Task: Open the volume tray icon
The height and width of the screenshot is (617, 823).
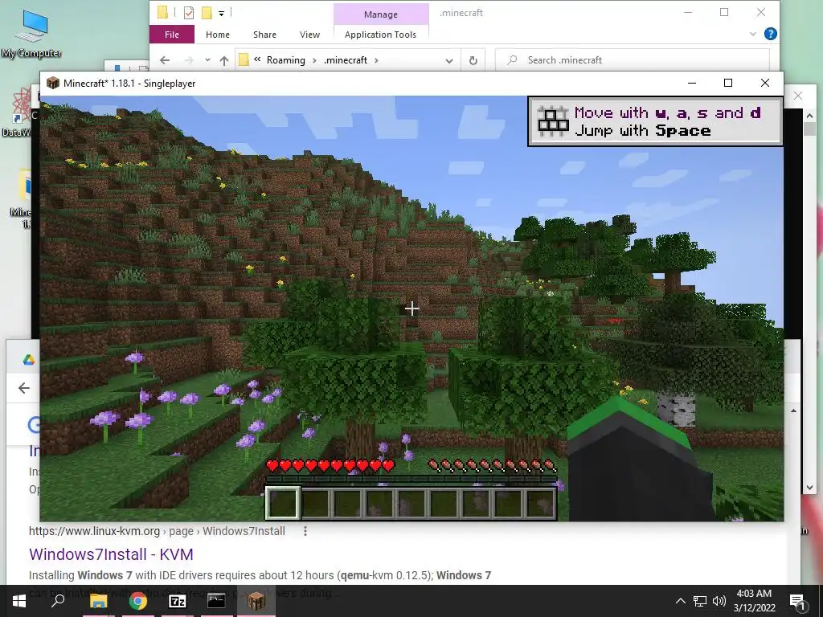Action: [719, 601]
